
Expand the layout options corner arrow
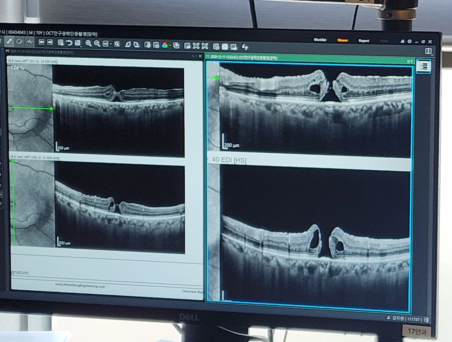tap(433, 55)
